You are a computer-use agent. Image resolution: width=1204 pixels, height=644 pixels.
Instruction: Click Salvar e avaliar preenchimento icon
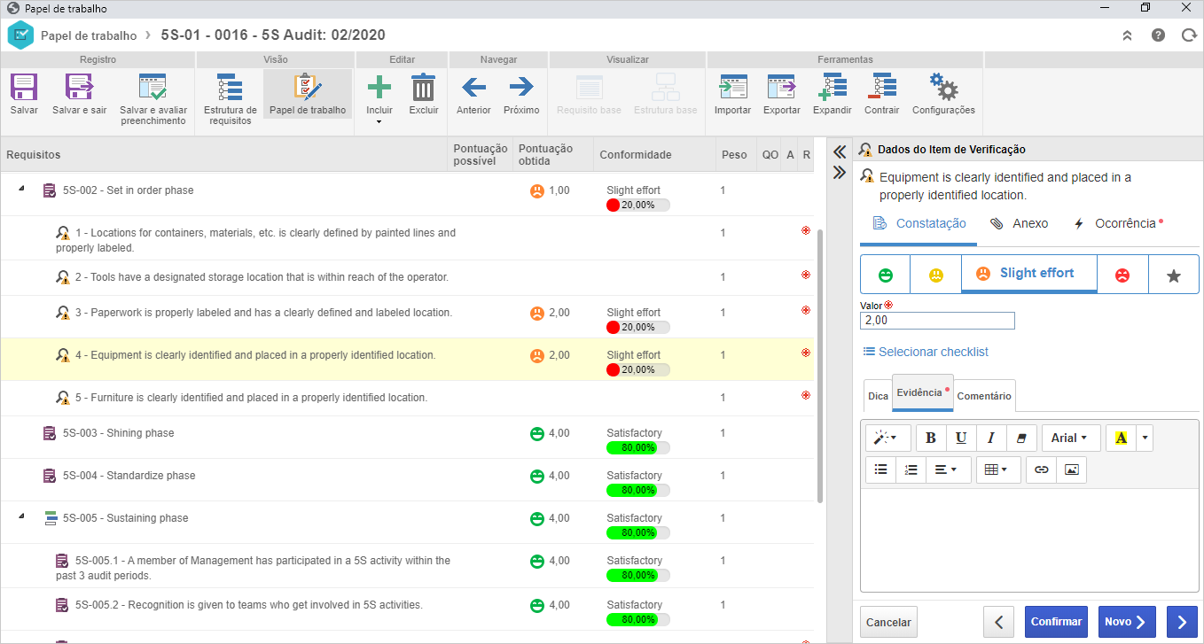(x=152, y=88)
